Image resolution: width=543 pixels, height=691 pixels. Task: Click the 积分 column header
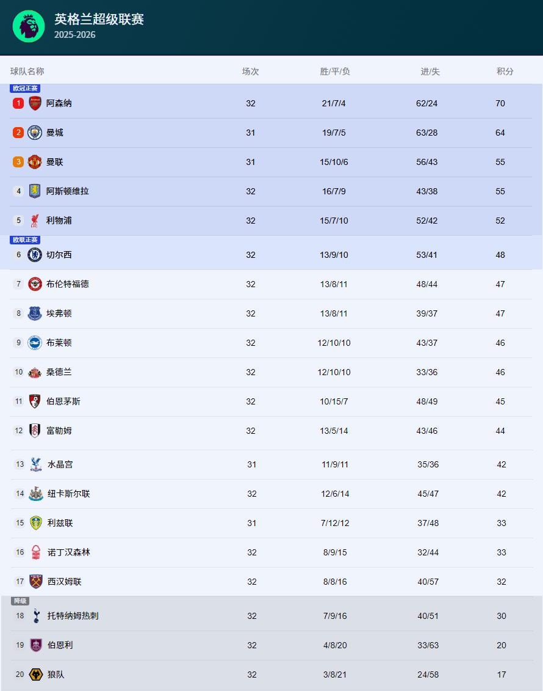click(x=505, y=71)
